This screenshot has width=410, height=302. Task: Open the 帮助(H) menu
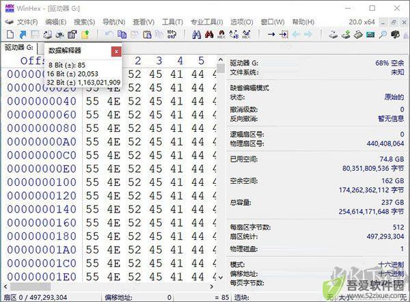pyautogui.click(x=303, y=22)
